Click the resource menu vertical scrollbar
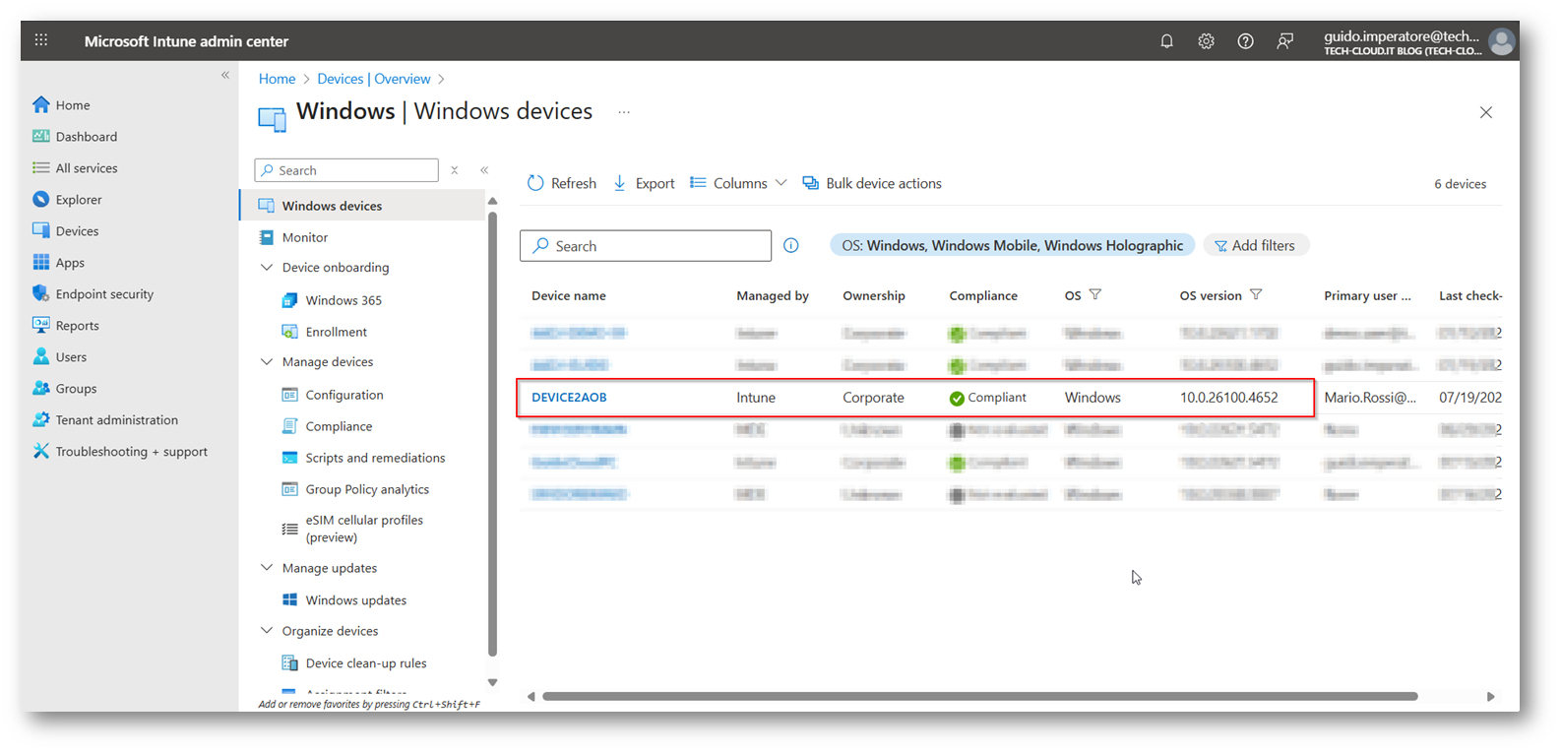The height and width of the screenshot is (753, 1561). [492, 433]
